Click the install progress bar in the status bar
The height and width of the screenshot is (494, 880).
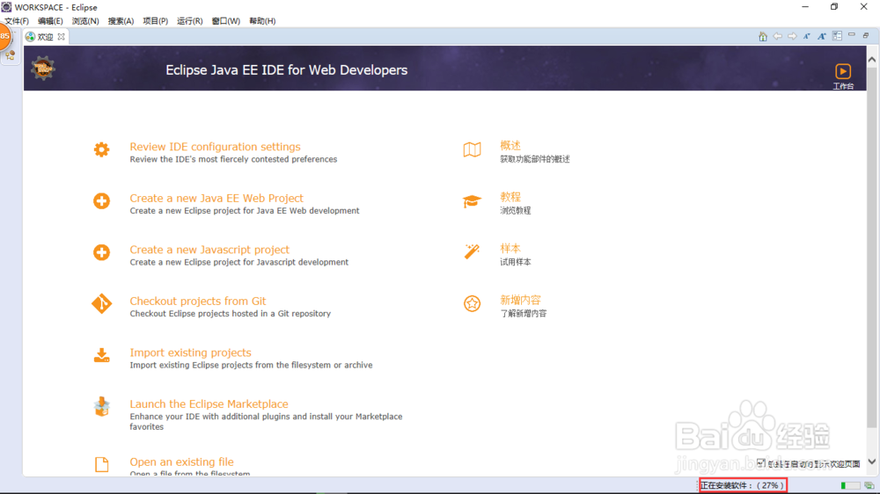tap(850, 485)
